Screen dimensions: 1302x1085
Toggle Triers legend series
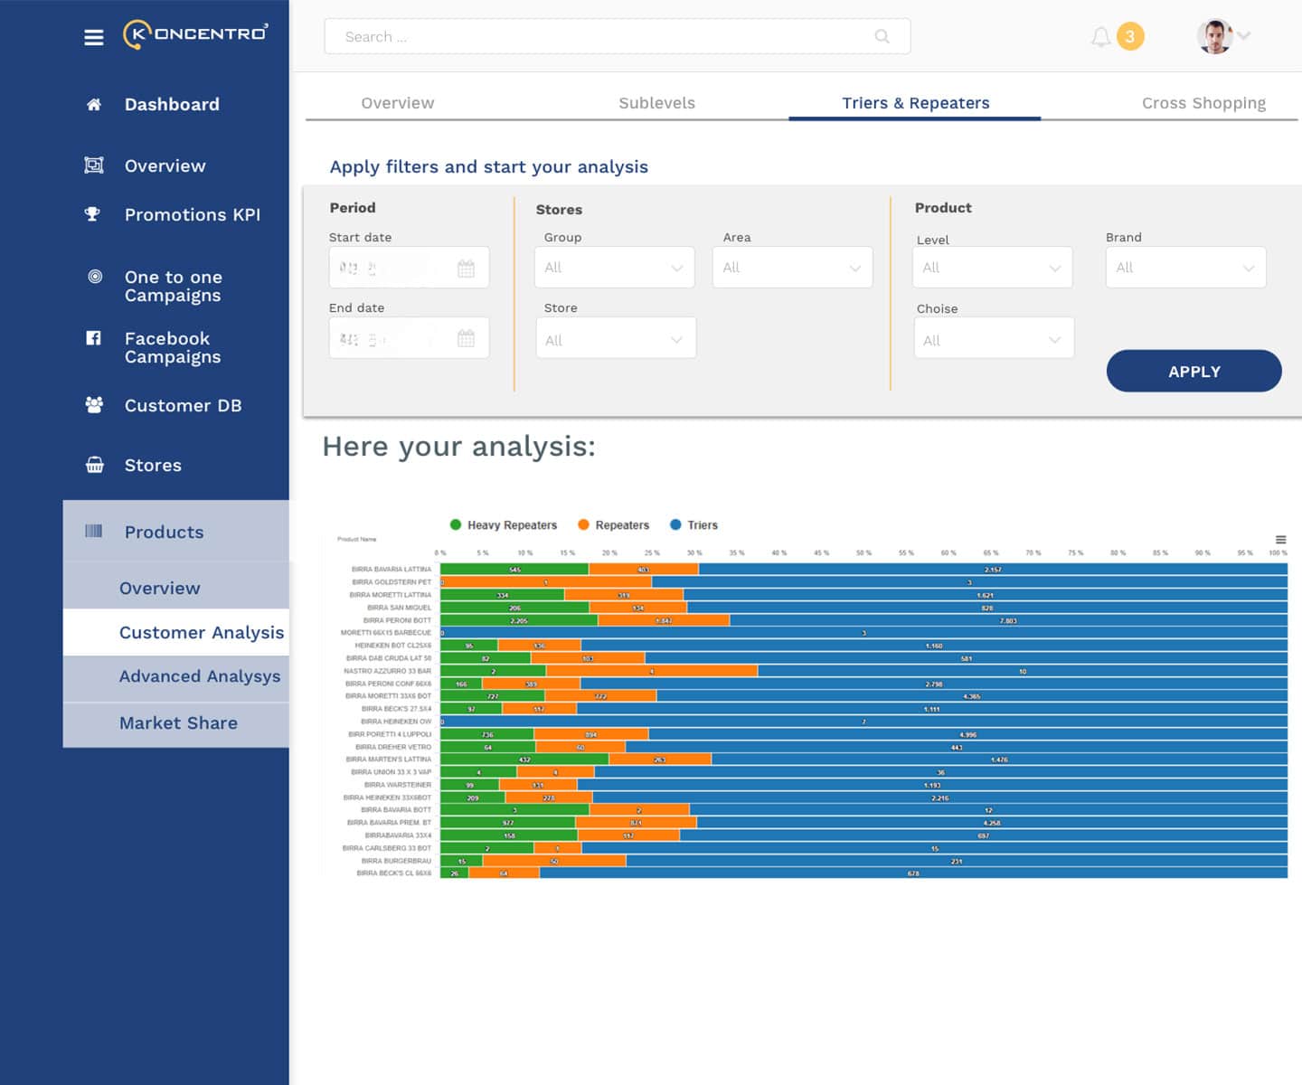(694, 525)
